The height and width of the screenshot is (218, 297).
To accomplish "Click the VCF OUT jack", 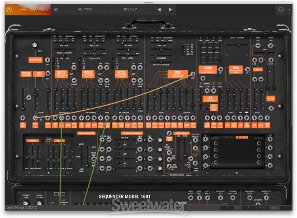I will (x=193, y=74).
